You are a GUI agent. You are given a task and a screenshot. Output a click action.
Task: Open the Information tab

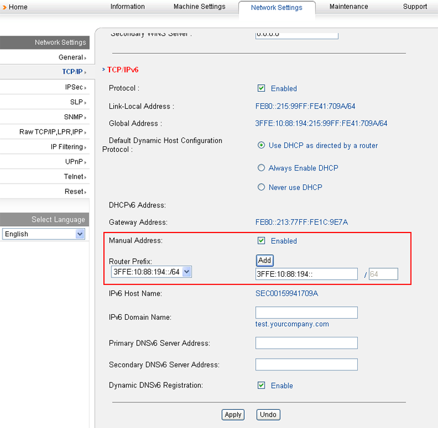click(x=128, y=7)
